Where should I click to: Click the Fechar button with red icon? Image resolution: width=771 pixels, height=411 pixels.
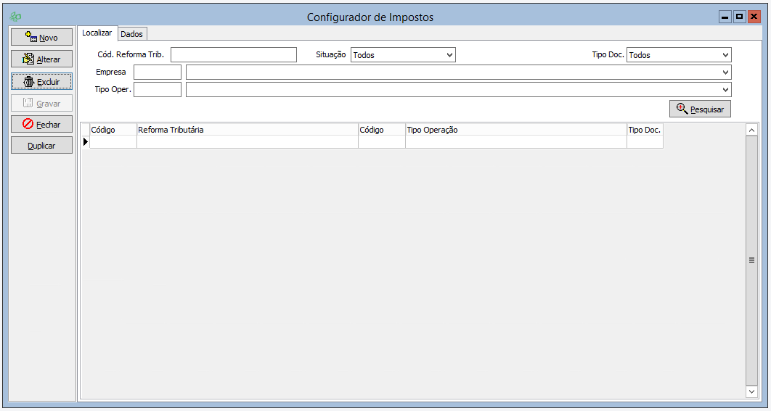click(41, 124)
